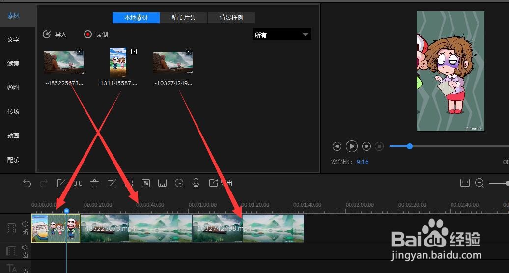Select the -103274249 media thumbnail

tap(173, 62)
